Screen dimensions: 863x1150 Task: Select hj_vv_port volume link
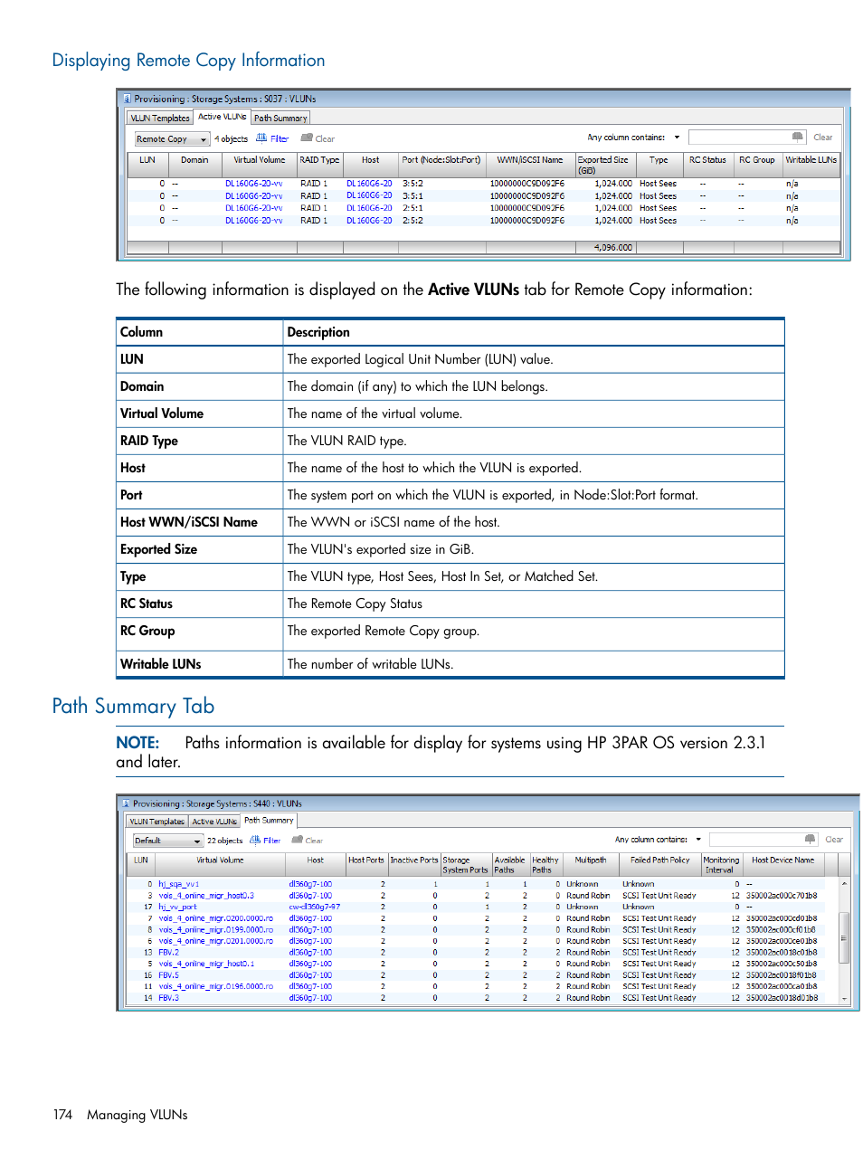(177, 907)
